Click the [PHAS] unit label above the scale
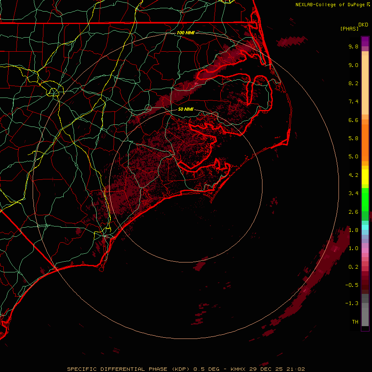 coord(349,29)
